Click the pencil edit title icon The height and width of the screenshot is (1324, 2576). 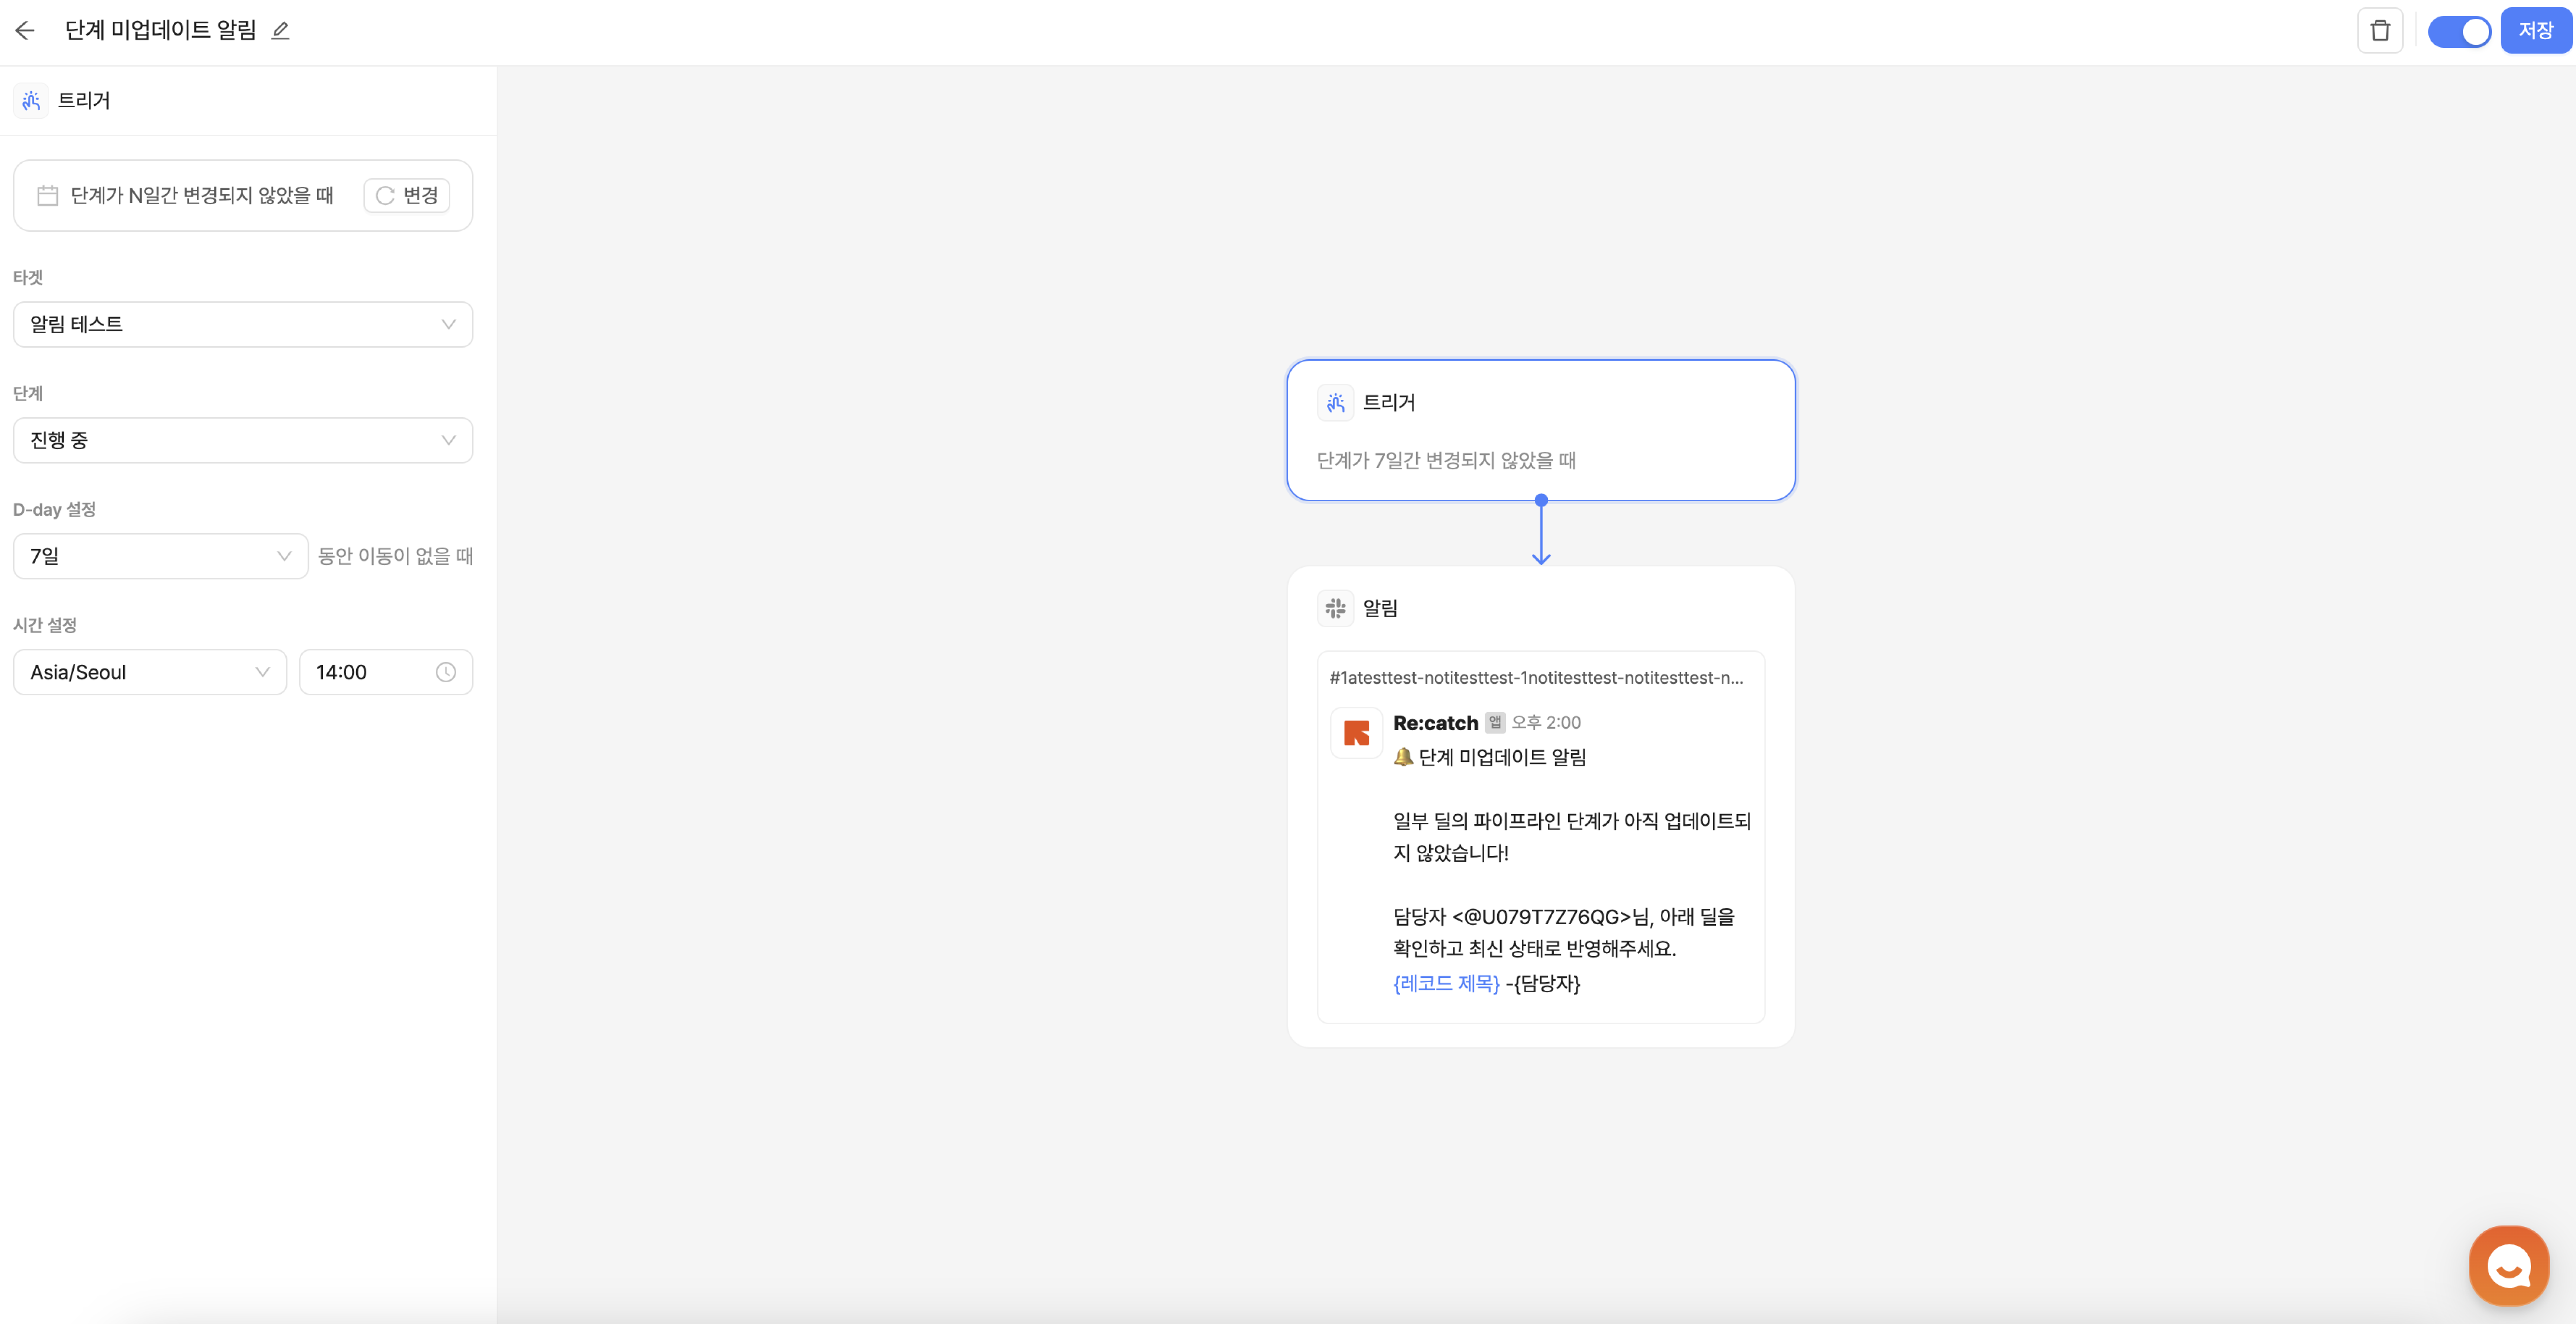281,31
